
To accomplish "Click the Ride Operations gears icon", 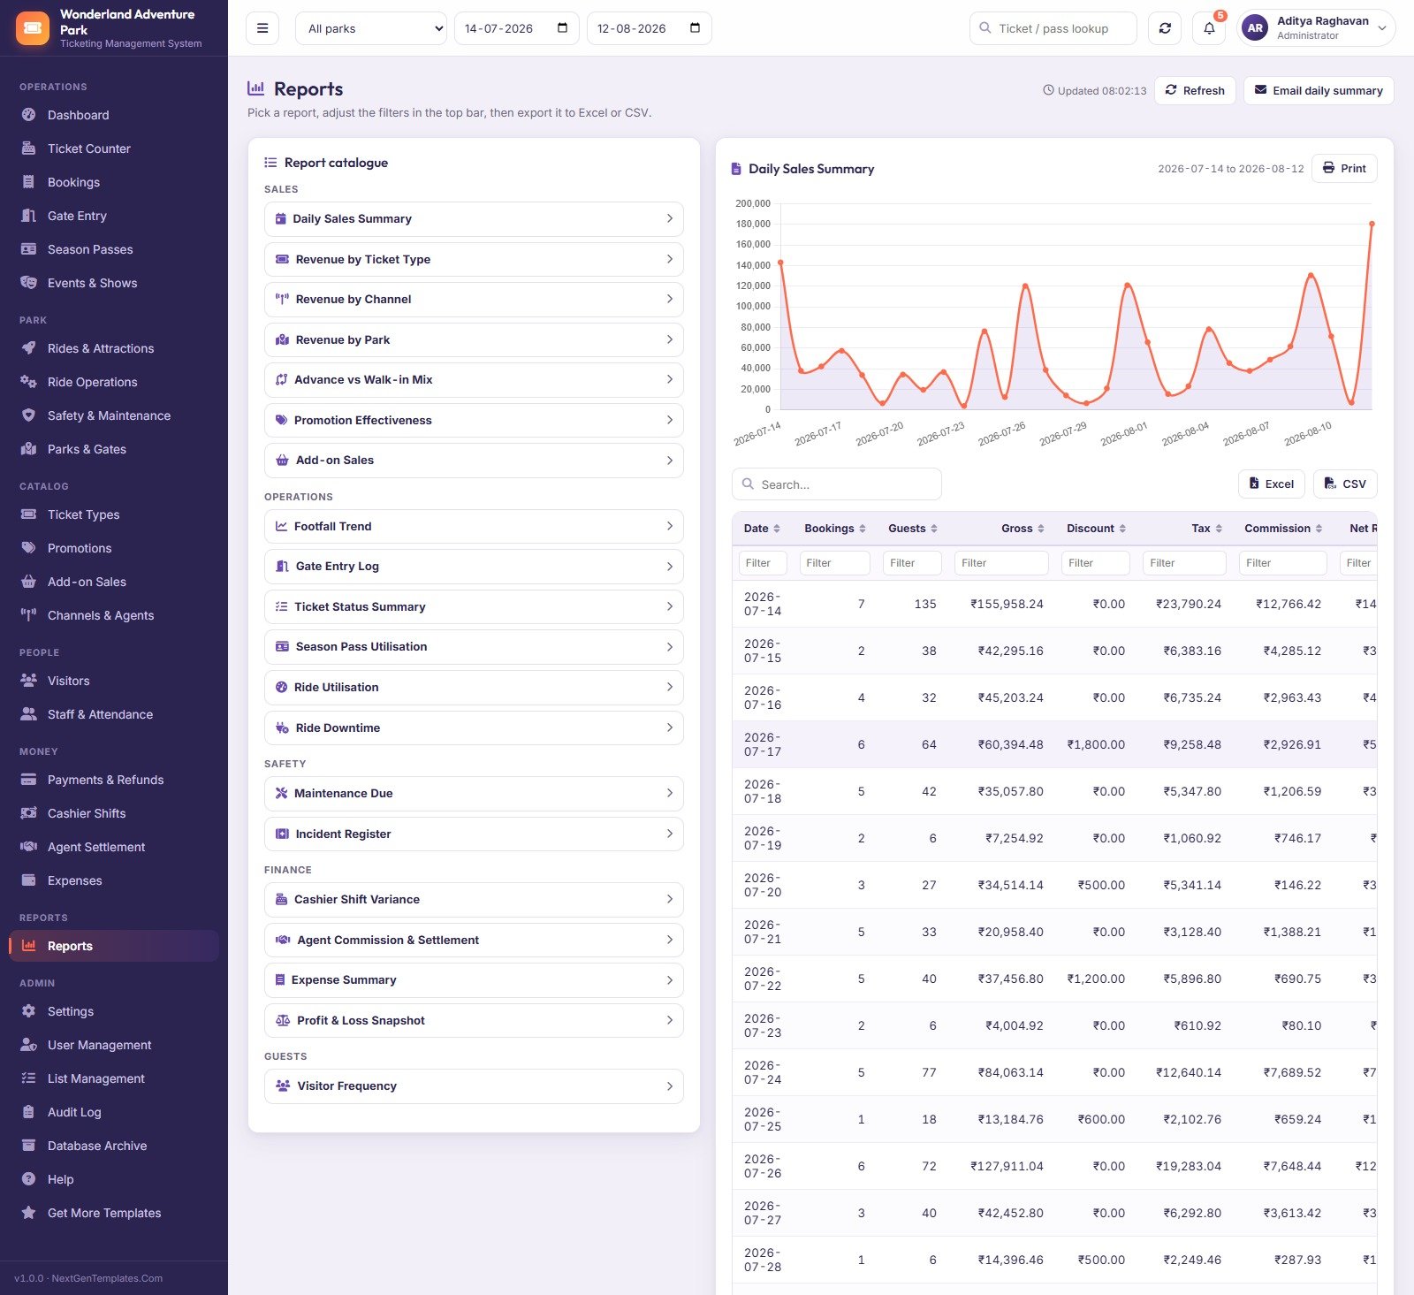I will 29,382.
